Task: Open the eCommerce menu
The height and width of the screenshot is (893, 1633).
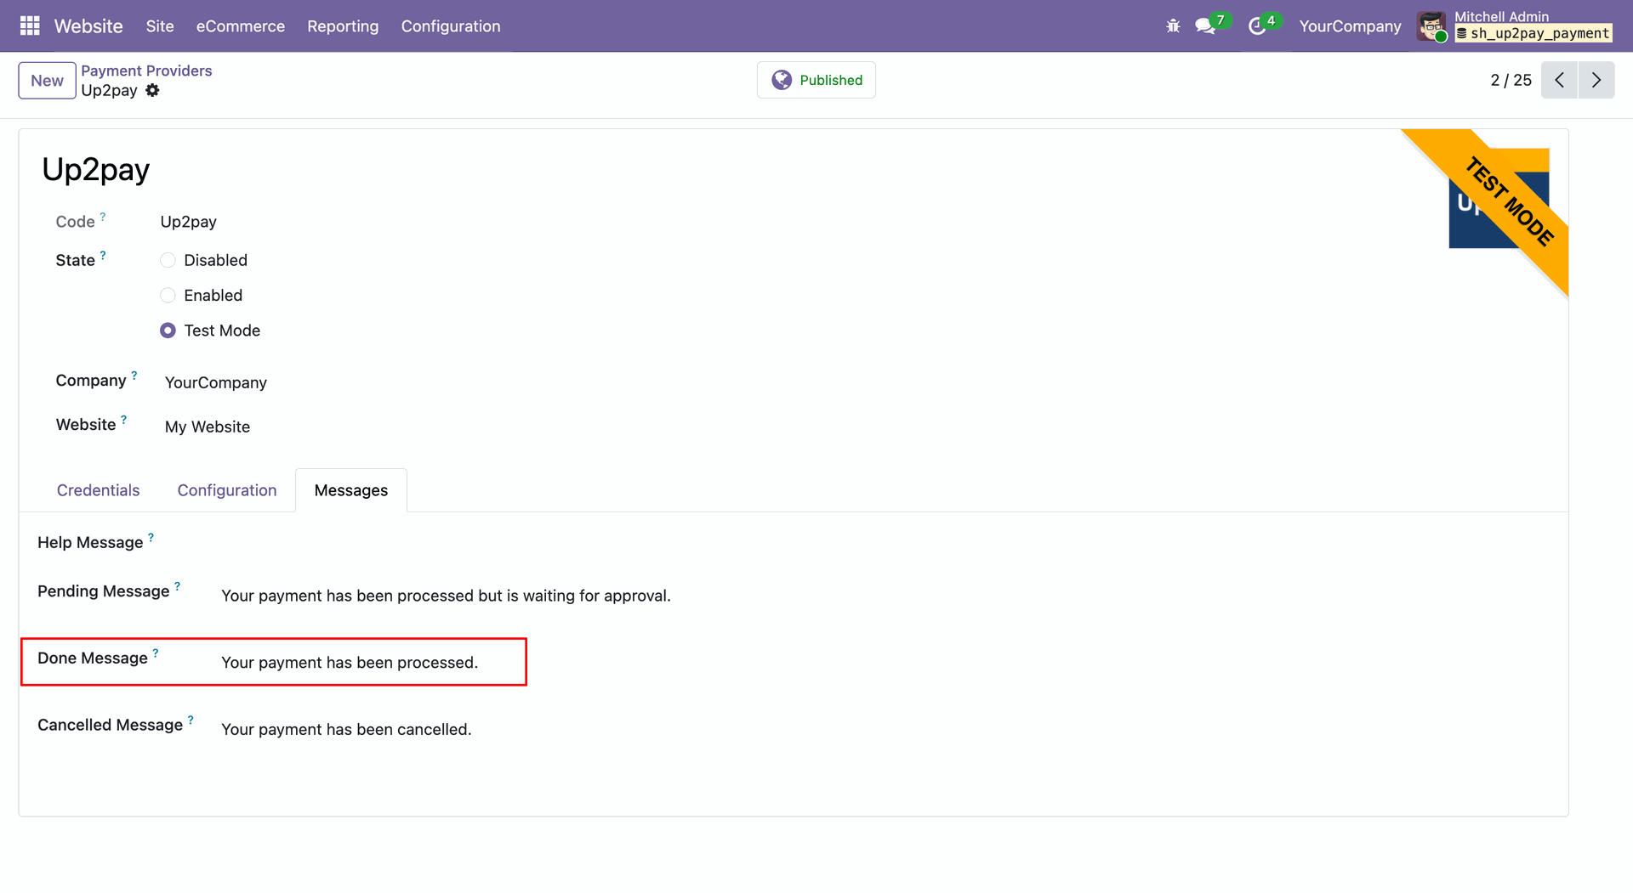Action: [x=241, y=26]
